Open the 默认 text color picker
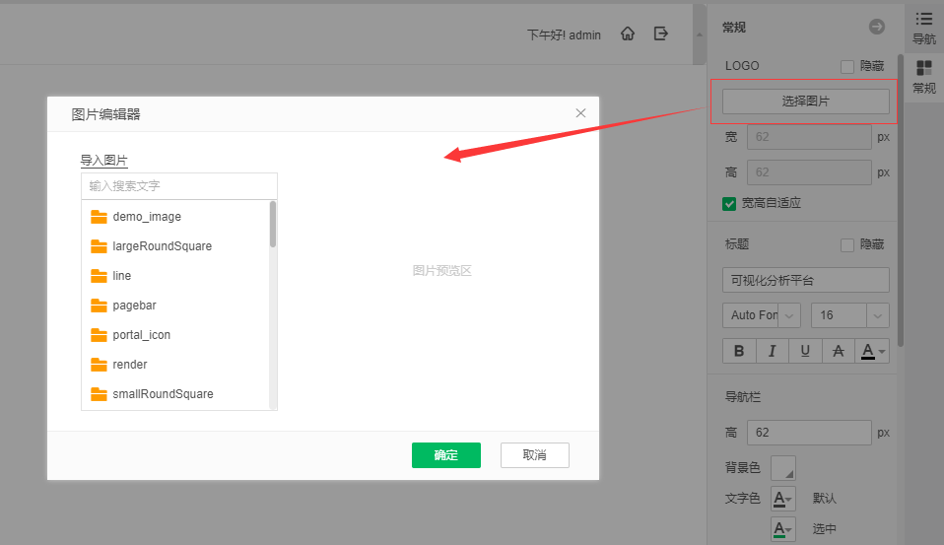The height and width of the screenshot is (545, 944). click(783, 499)
